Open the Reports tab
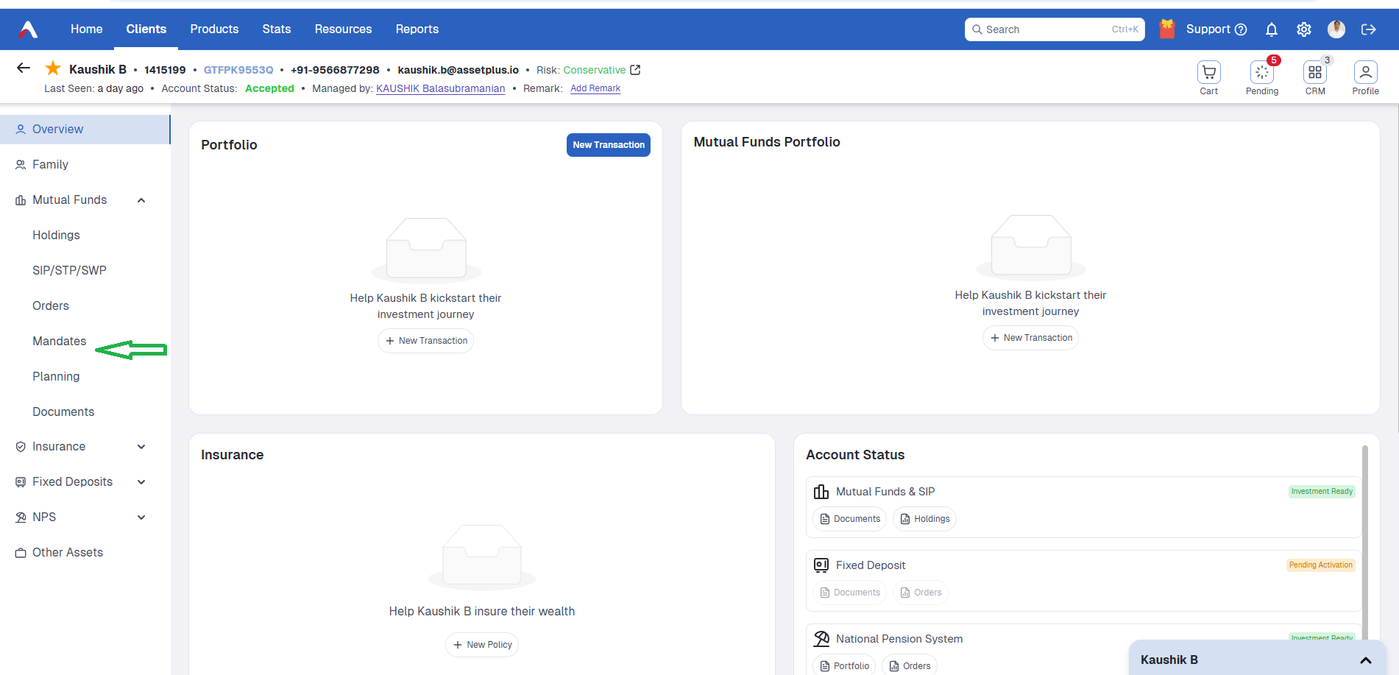 click(x=417, y=29)
